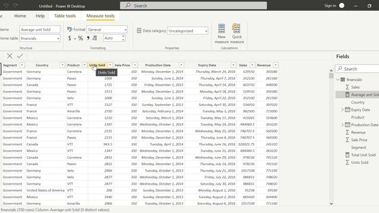Click the Quick measure icon
The image size is (379, 213).
tap(236, 28)
